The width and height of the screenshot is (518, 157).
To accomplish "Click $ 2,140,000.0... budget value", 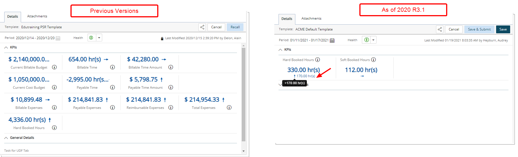I will click(29, 59).
